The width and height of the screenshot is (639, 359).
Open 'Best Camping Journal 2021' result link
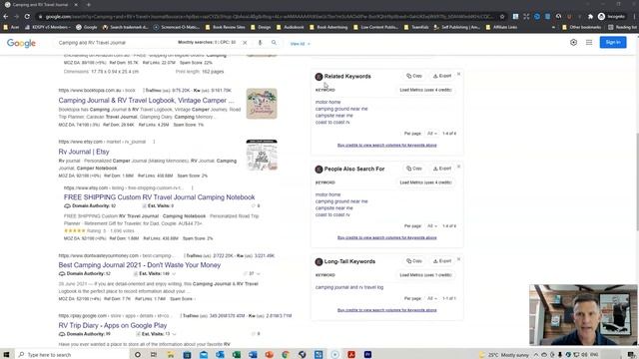coord(140,265)
